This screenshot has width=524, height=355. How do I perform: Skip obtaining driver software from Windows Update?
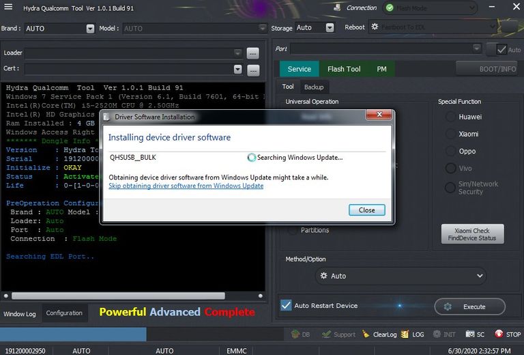coord(186,186)
